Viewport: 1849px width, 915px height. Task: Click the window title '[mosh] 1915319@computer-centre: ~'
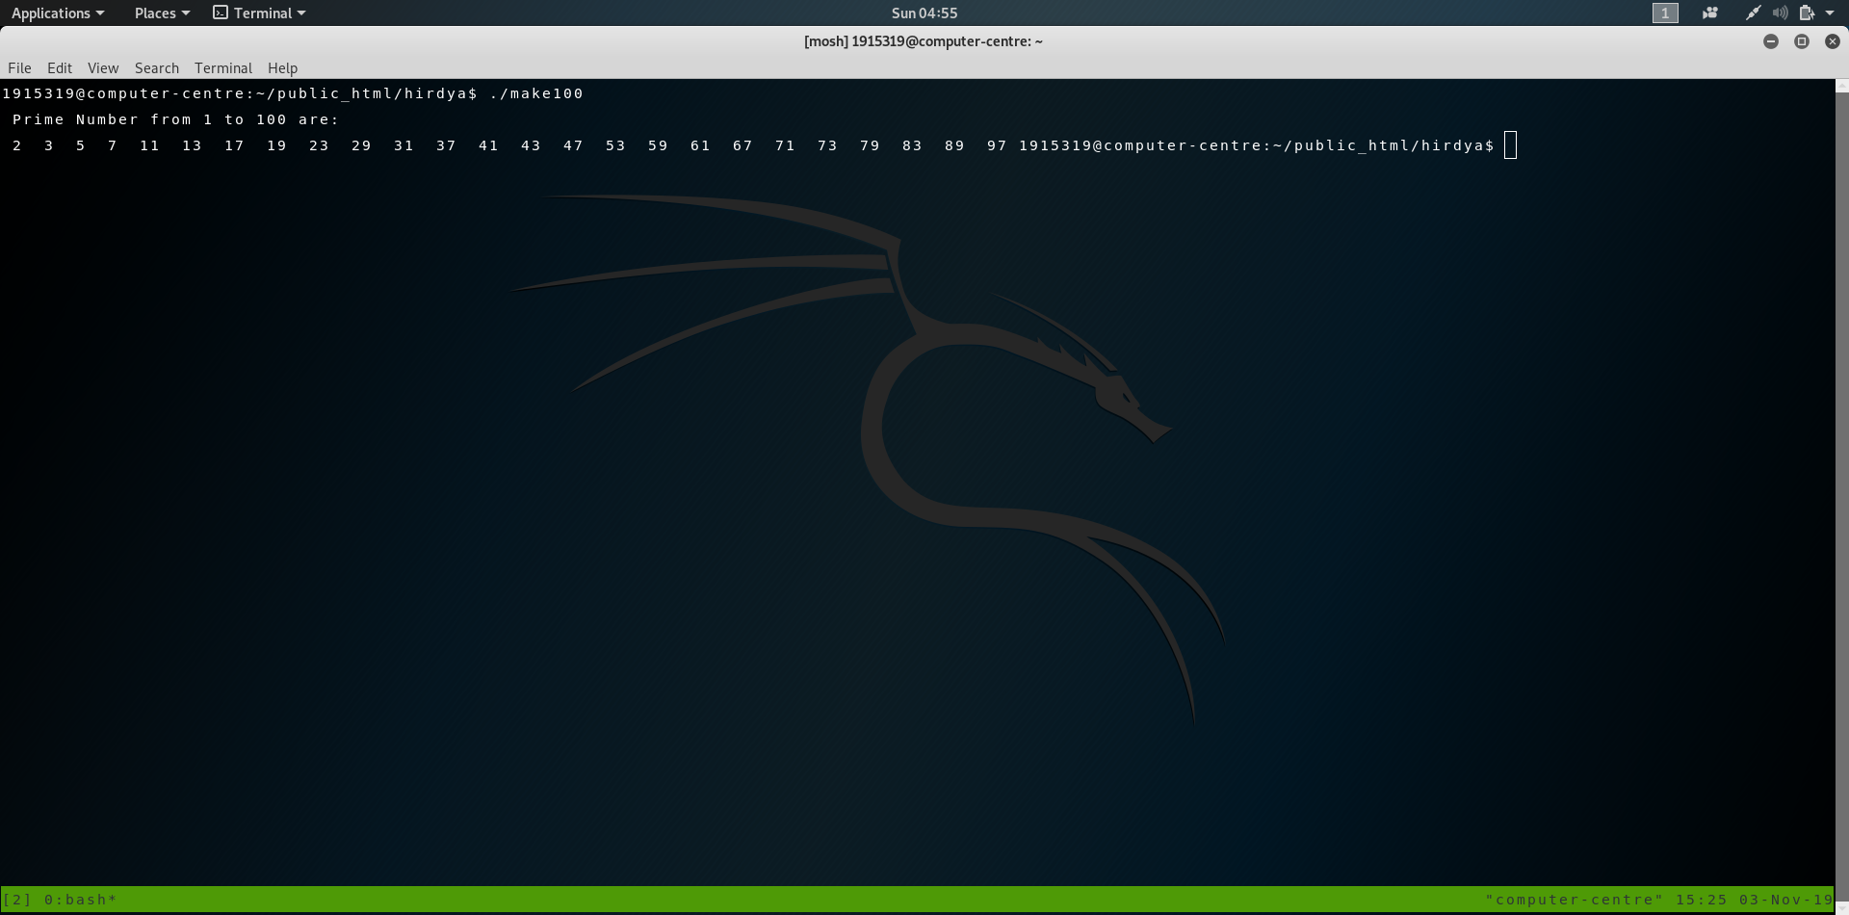tap(924, 41)
